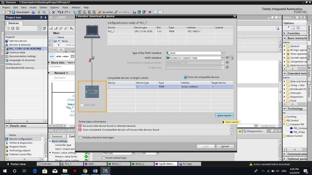Open TIA Portal from the Windows taskbar
This screenshot has height=175, width=312.
(x=106, y=171)
